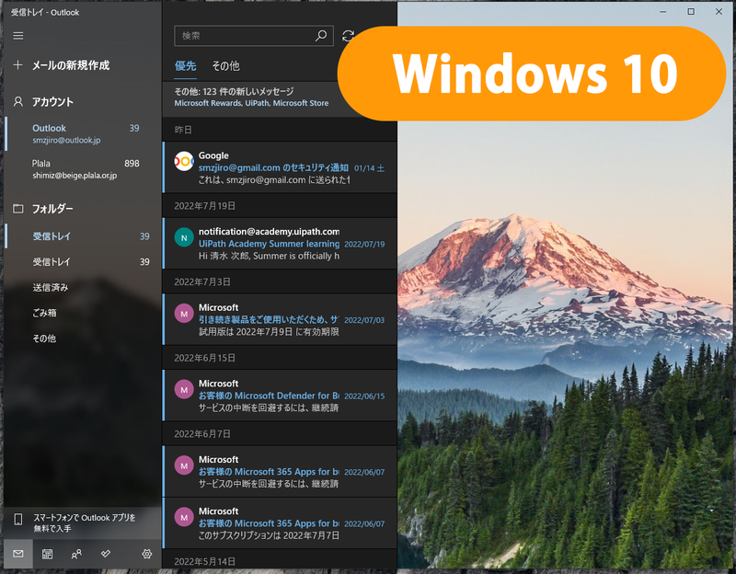
Task: Click the folder icon next to フォルダー
Action: coord(17,209)
